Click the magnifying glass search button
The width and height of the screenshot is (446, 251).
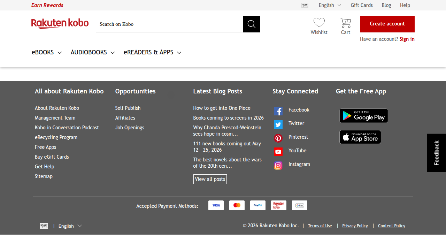252,24
